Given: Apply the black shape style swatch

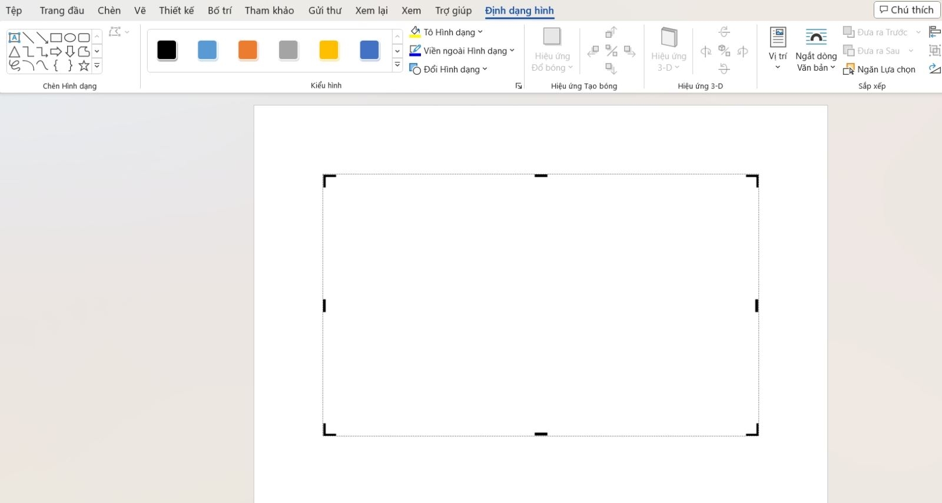Looking at the screenshot, I should click(167, 50).
